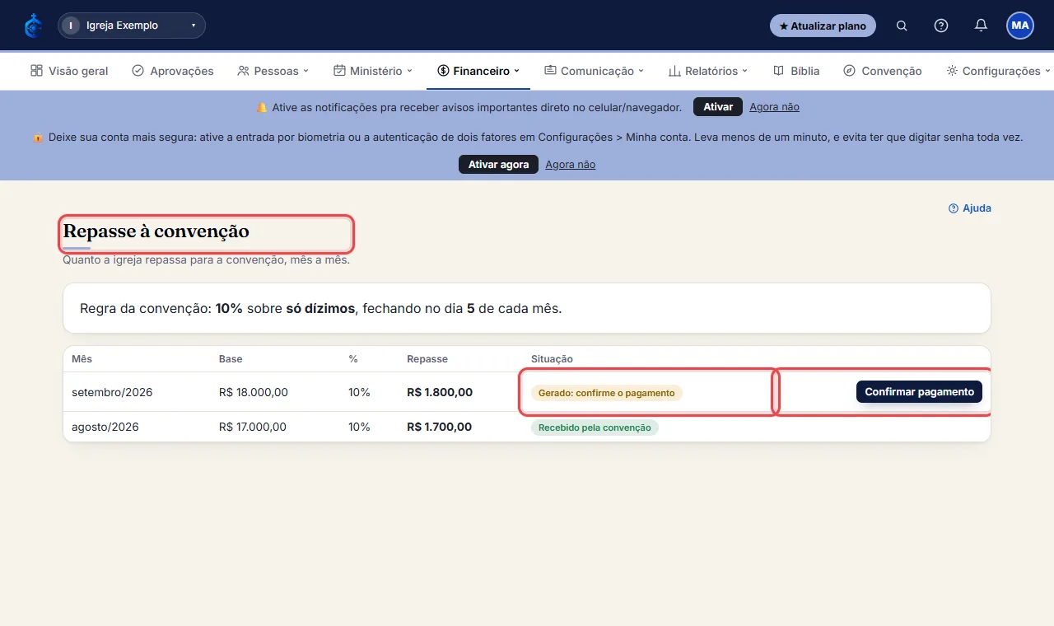Click Ativar to enable notifications
This screenshot has height=626, width=1054.
click(718, 107)
